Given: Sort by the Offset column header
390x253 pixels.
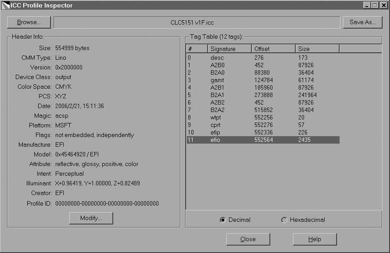Looking at the screenshot, I should [x=273, y=49].
